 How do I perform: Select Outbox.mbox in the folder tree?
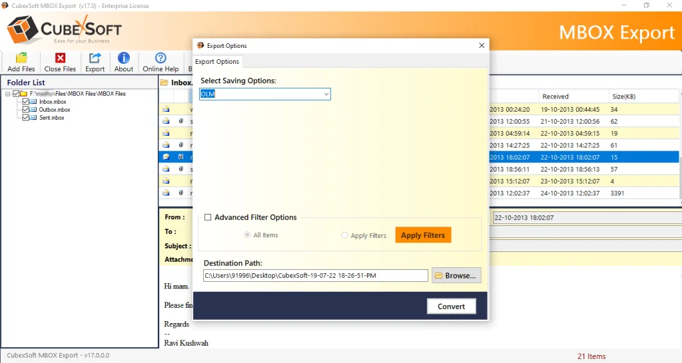point(55,110)
